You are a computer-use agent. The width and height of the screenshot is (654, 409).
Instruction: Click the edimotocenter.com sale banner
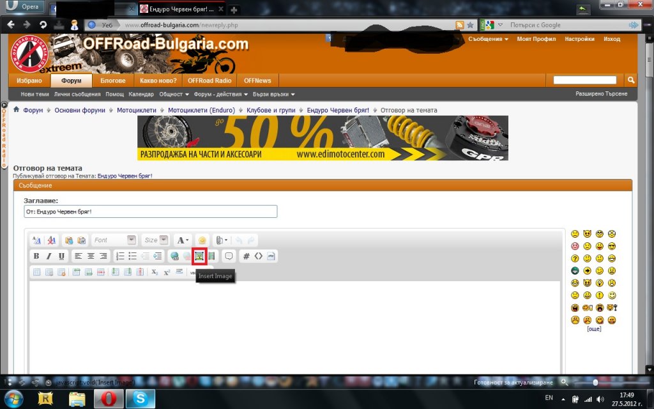(323, 138)
